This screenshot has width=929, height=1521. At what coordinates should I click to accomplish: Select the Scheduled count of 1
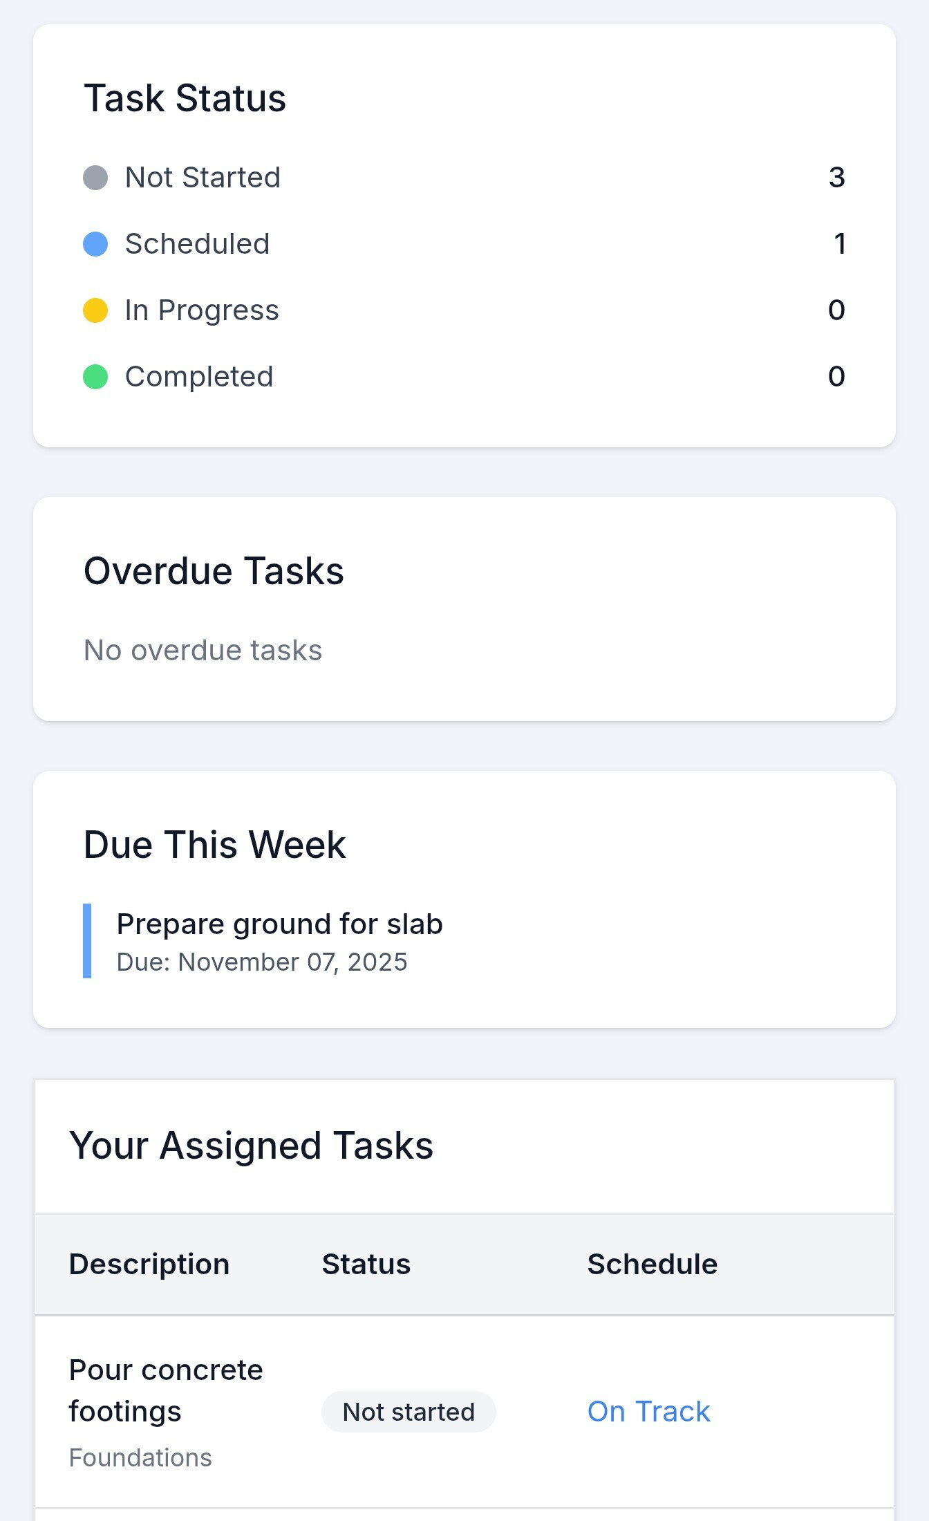pyautogui.click(x=840, y=243)
